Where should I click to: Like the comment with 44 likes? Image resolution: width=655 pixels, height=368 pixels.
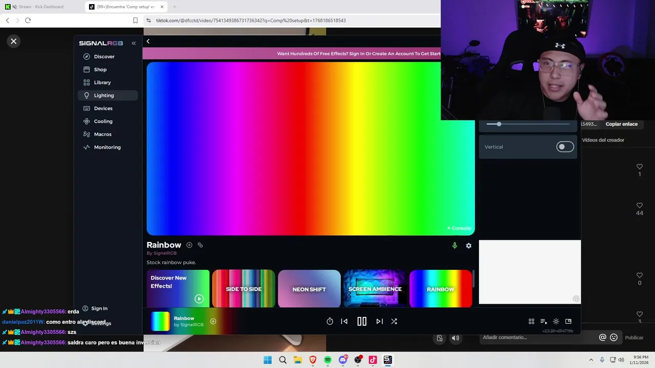[x=640, y=205]
